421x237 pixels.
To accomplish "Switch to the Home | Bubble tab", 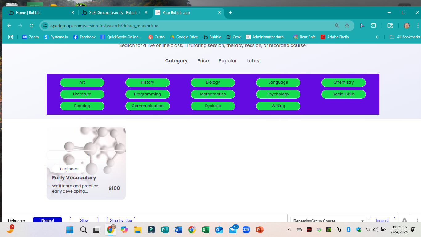I will click(42, 13).
